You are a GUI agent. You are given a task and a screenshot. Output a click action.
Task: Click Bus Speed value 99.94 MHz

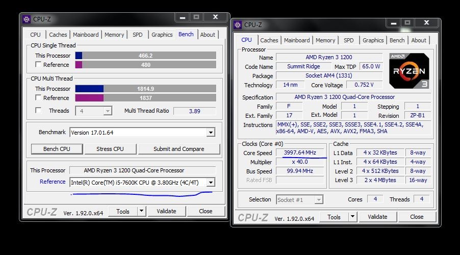click(x=300, y=171)
